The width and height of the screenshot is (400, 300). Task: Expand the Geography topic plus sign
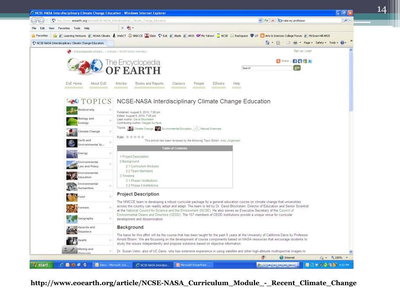pyautogui.click(x=111, y=218)
